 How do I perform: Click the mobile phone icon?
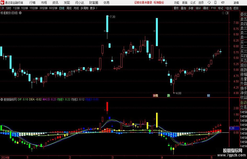pyautogui.click(x=215, y=3)
